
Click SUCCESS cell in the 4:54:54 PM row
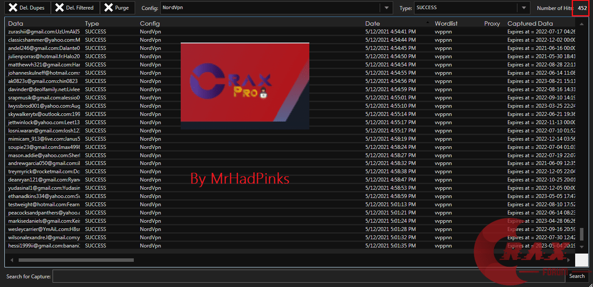click(x=96, y=65)
